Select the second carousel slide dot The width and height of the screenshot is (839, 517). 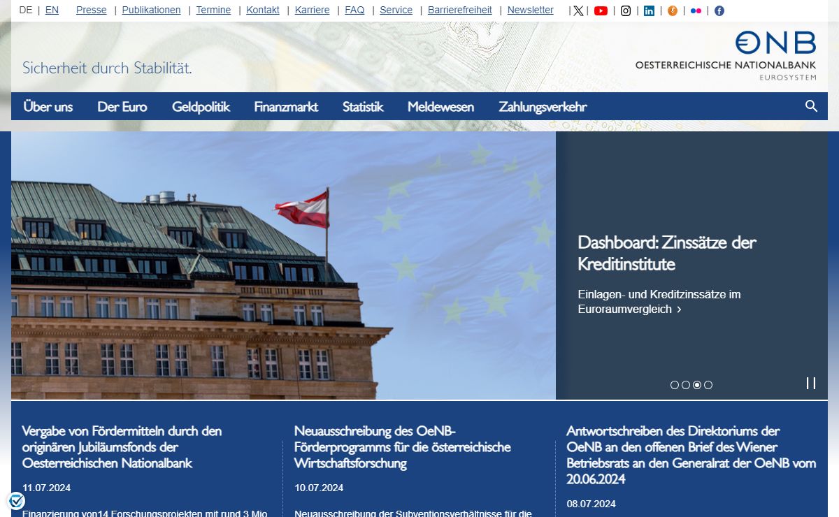pos(686,385)
